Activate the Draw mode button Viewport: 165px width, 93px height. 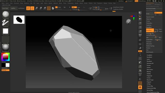point(32,8)
